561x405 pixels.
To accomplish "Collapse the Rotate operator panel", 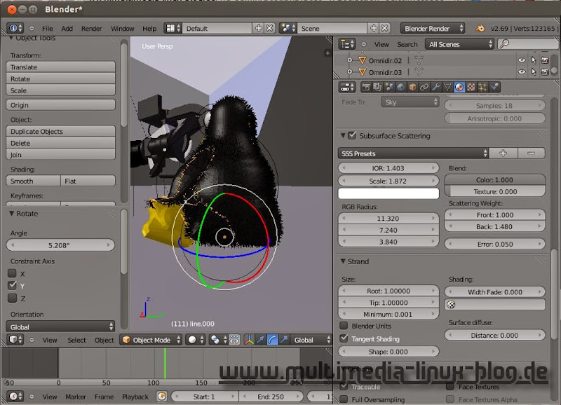I will tap(11, 214).
